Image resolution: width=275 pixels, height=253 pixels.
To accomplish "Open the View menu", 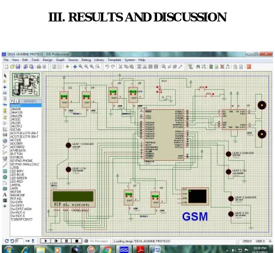I will (x=15, y=60).
